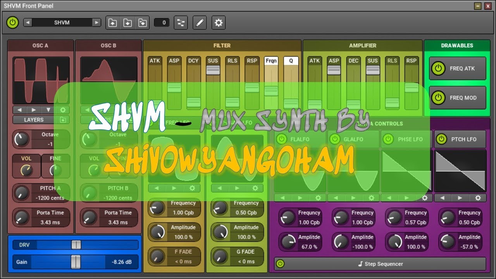Open OSC A waveform settings gear
Image resolution: width=496 pixels, height=279 pixels.
tap(62, 110)
